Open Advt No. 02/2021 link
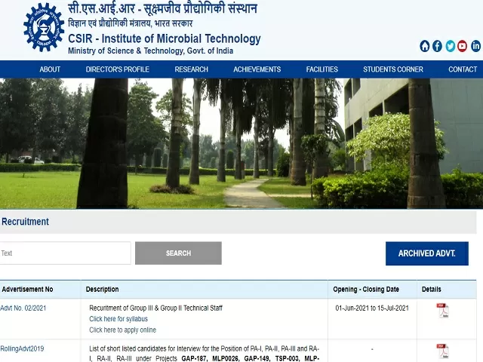Image resolution: width=483 pixels, height=362 pixels. (23, 308)
